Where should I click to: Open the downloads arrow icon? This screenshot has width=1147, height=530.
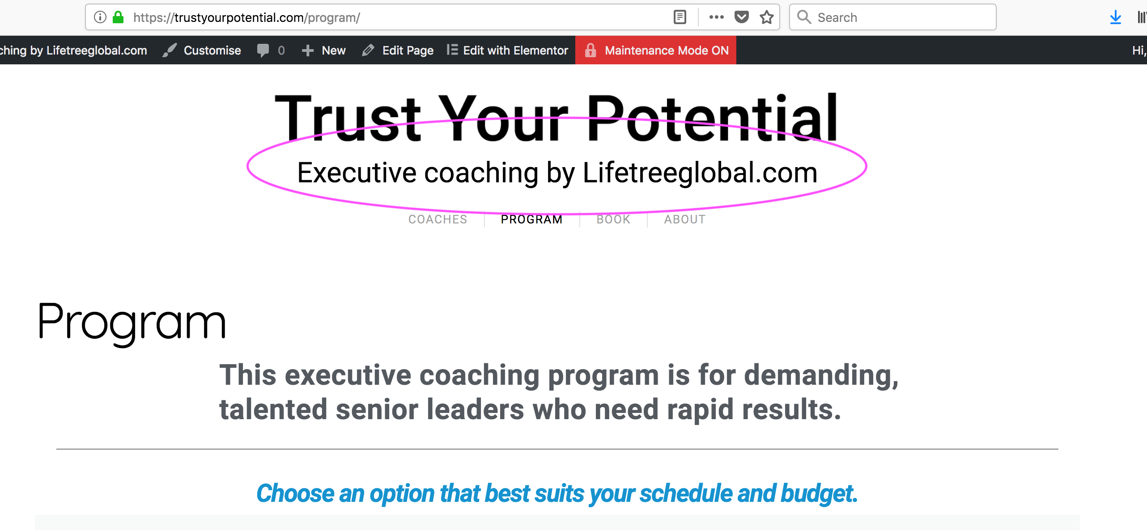point(1115,17)
